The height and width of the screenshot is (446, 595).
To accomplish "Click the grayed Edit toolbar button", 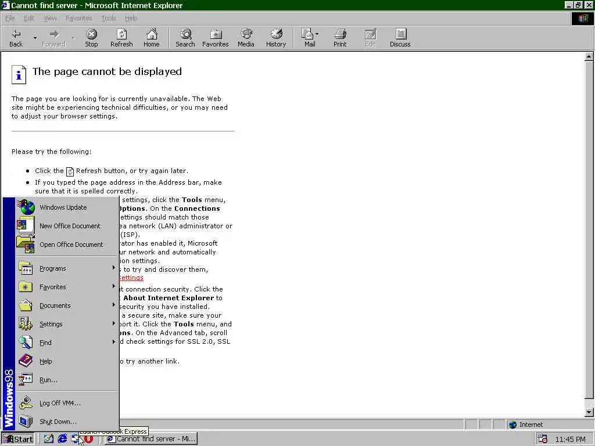I will coord(370,38).
